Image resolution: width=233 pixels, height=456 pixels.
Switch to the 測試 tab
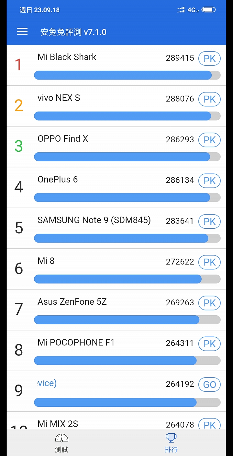[61, 443]
